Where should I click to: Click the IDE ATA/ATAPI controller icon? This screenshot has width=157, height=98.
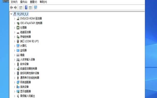[x=18, y=23]
